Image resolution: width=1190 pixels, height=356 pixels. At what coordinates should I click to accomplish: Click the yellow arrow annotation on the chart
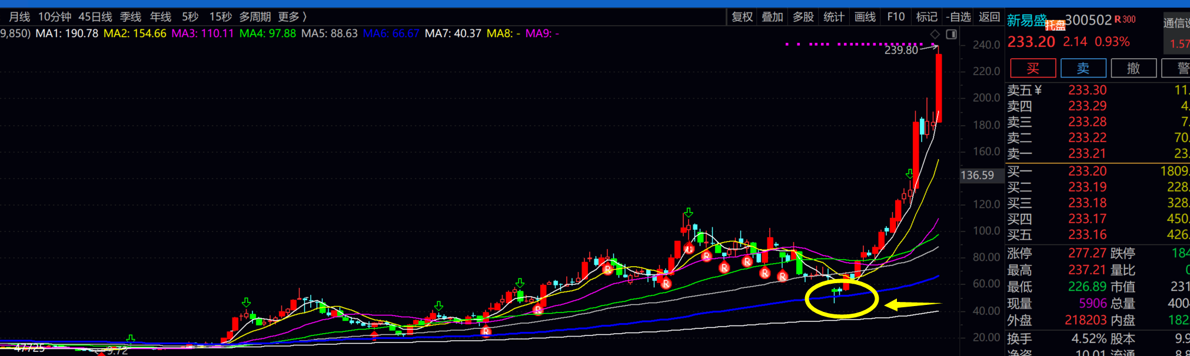[912, 304]
